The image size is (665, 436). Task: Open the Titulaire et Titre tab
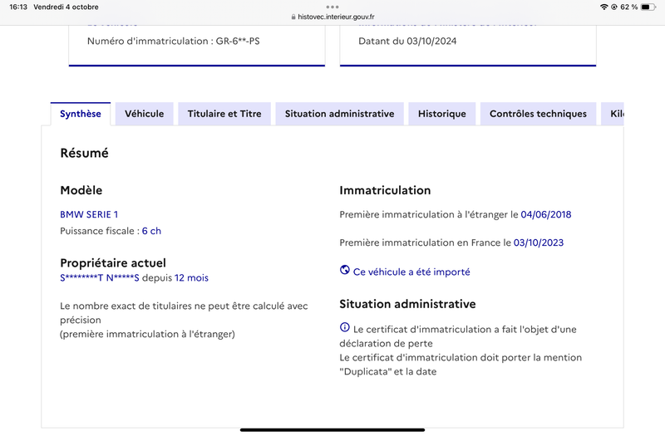pyautogui.click(x=224, y=114)
